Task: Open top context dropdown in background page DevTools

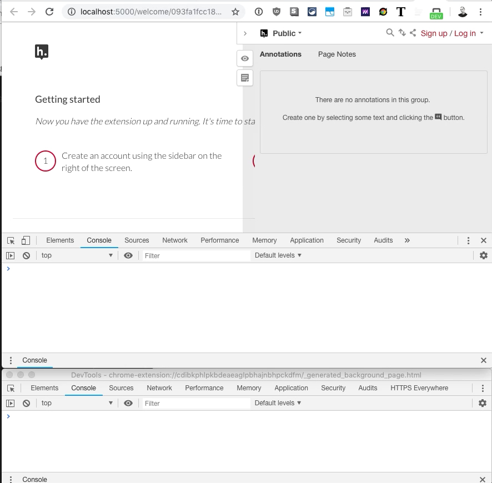Action: (77, 403)
